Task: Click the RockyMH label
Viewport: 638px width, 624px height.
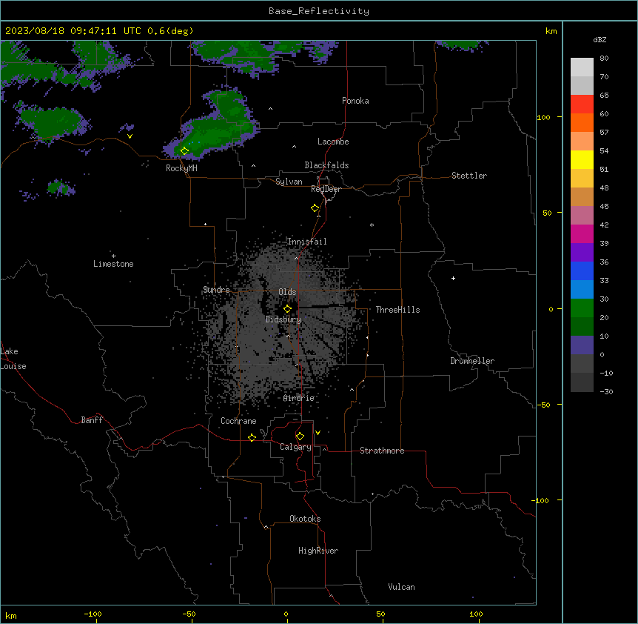Action: tap(181, 168)
